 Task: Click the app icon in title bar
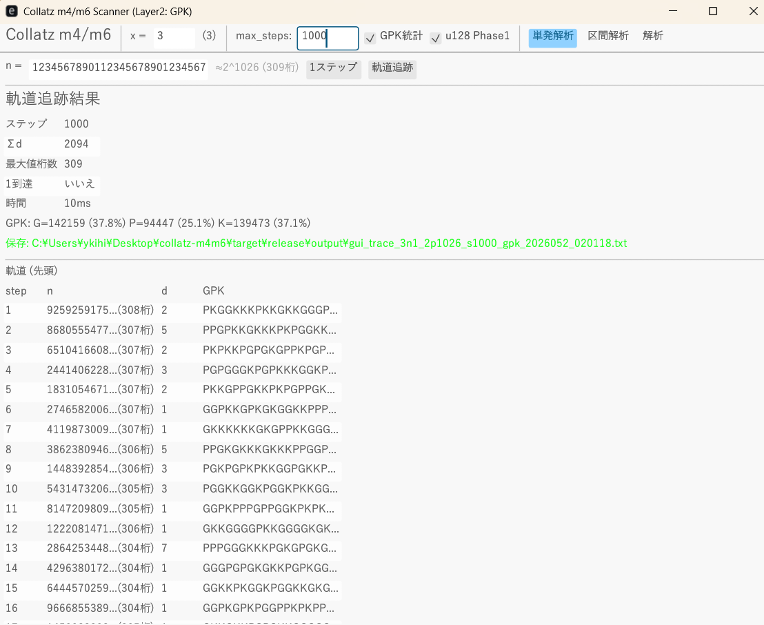click(x=12, y=12)
